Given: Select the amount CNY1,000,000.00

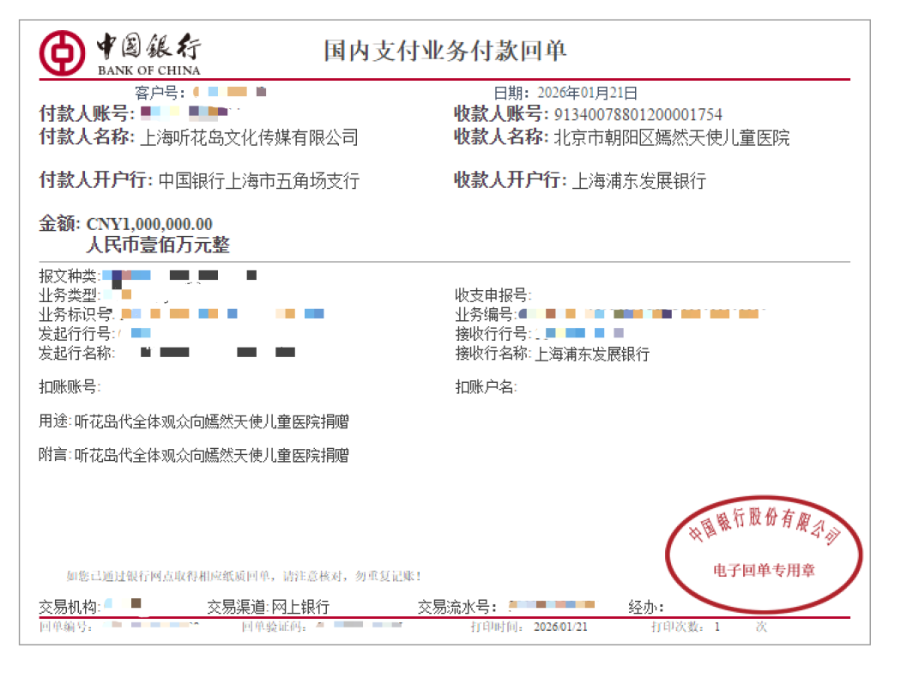Looking at the screenshot, I should [149, 225].
